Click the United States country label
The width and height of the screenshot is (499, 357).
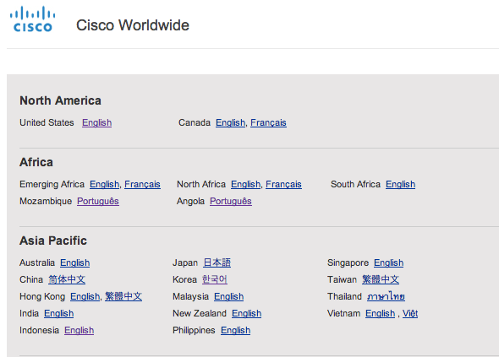(x=47, y=122)
